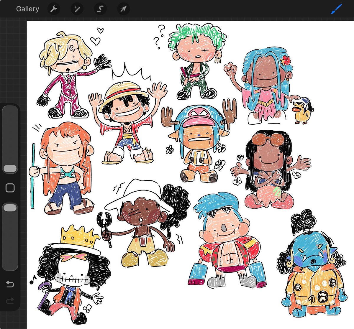The image size is (354, 329).
Task: Click the small yellow duck drawing
Action: (x=302, y=111)
